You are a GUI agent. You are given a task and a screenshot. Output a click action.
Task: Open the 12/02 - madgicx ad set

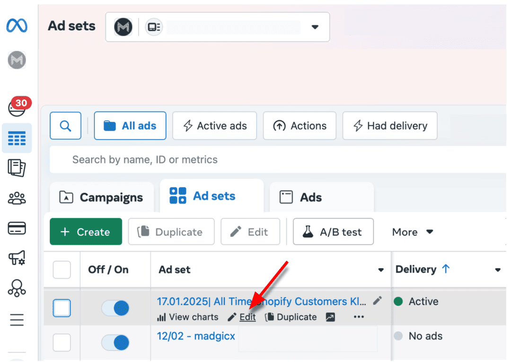point(196,336)
